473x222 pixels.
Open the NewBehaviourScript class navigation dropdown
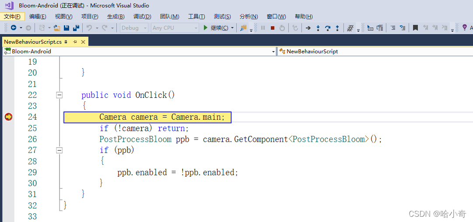coord(375,52)
